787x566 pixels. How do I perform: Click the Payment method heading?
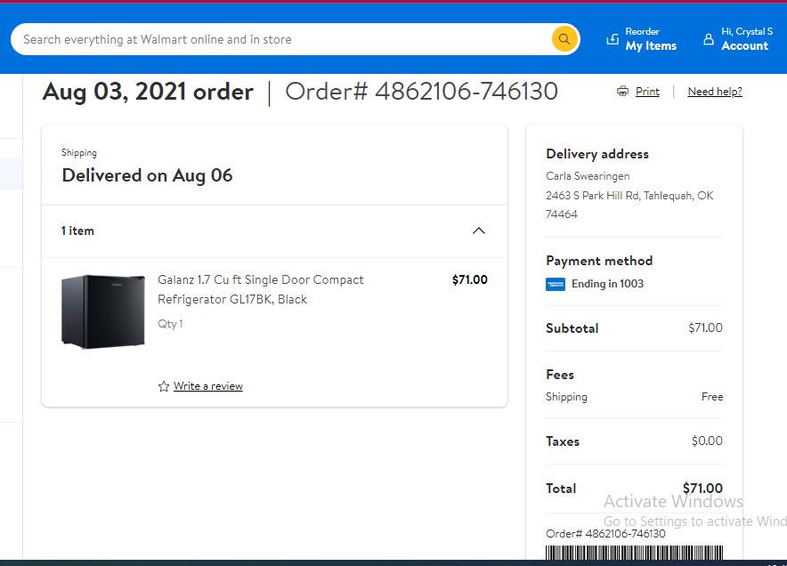coord(599,261)
